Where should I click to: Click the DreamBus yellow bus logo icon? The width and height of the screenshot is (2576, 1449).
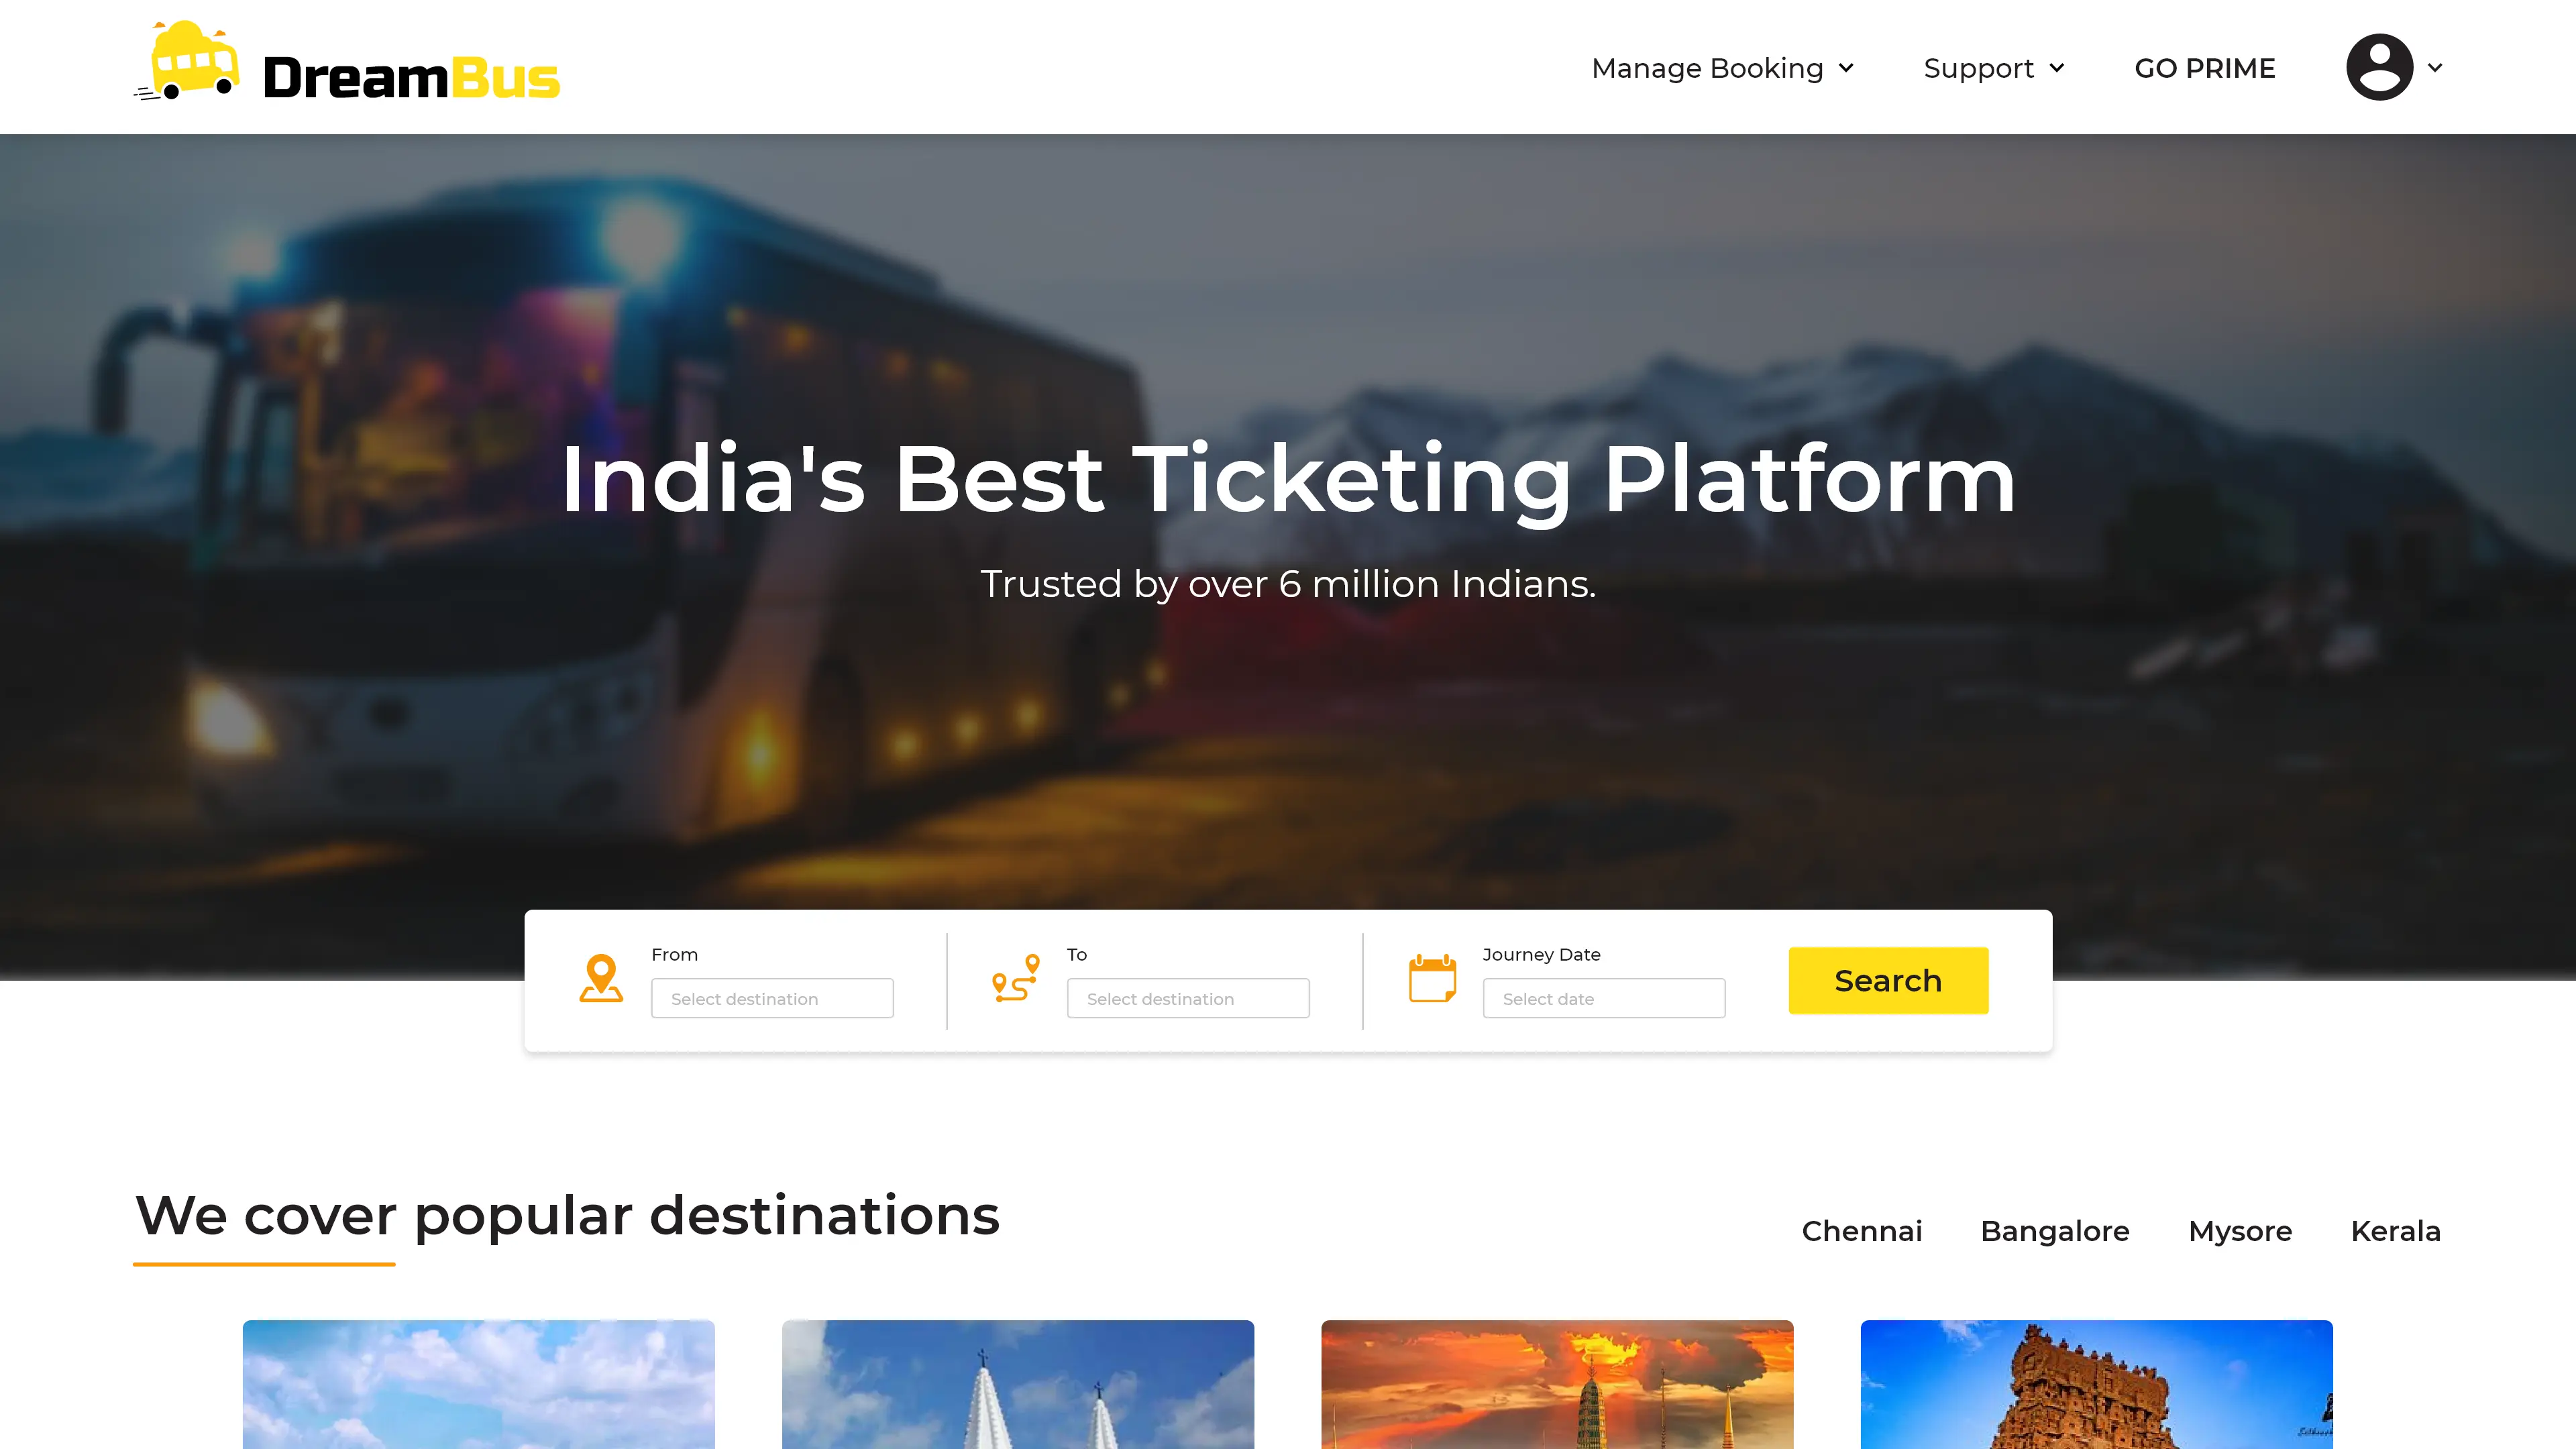(187, 61)
